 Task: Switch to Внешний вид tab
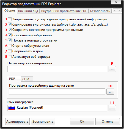[x=28, y=11]
